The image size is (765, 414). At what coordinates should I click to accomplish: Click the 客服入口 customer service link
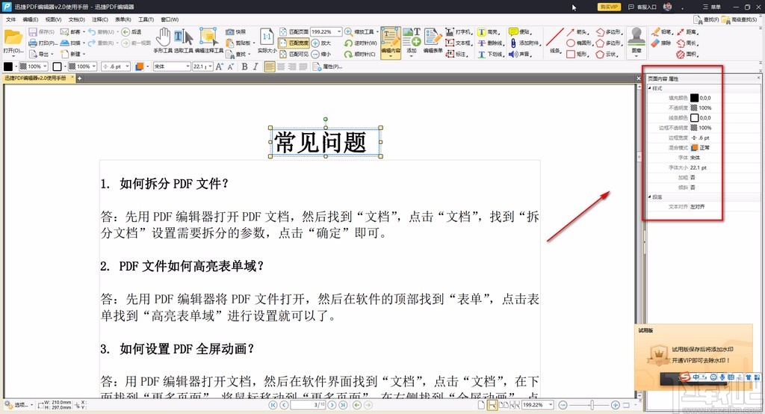pos(642,7)
